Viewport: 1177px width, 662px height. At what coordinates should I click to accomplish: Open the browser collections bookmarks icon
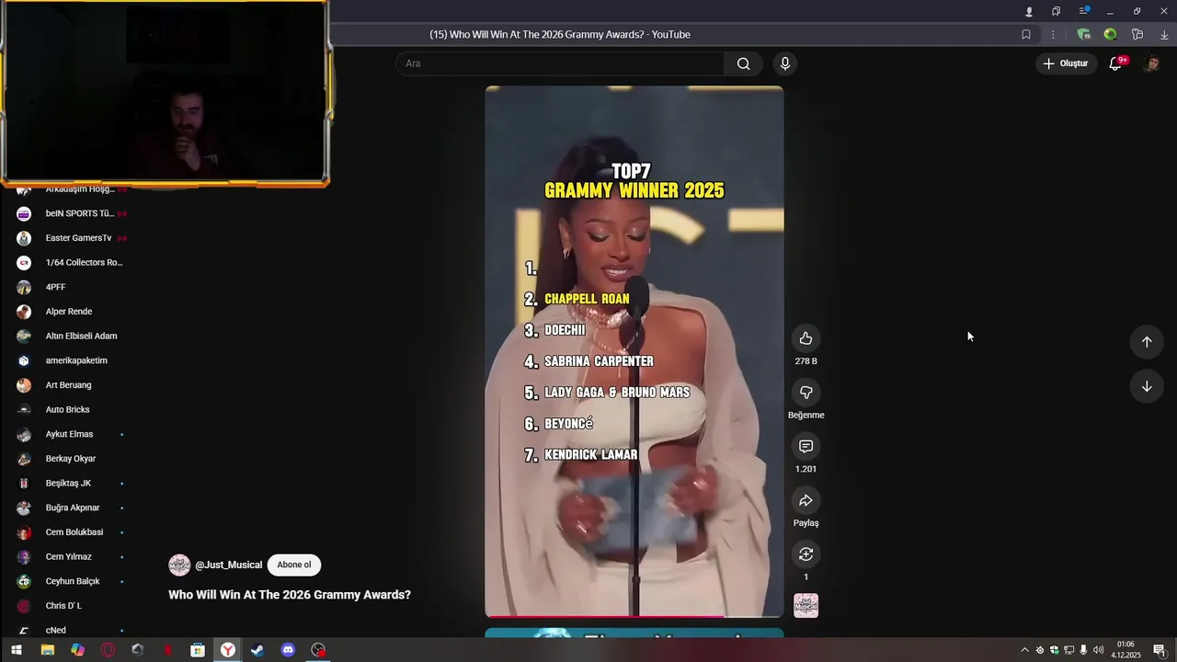[1056, 11]
